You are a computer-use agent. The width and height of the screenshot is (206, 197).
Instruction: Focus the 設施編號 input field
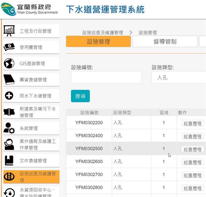coord(106,77)
